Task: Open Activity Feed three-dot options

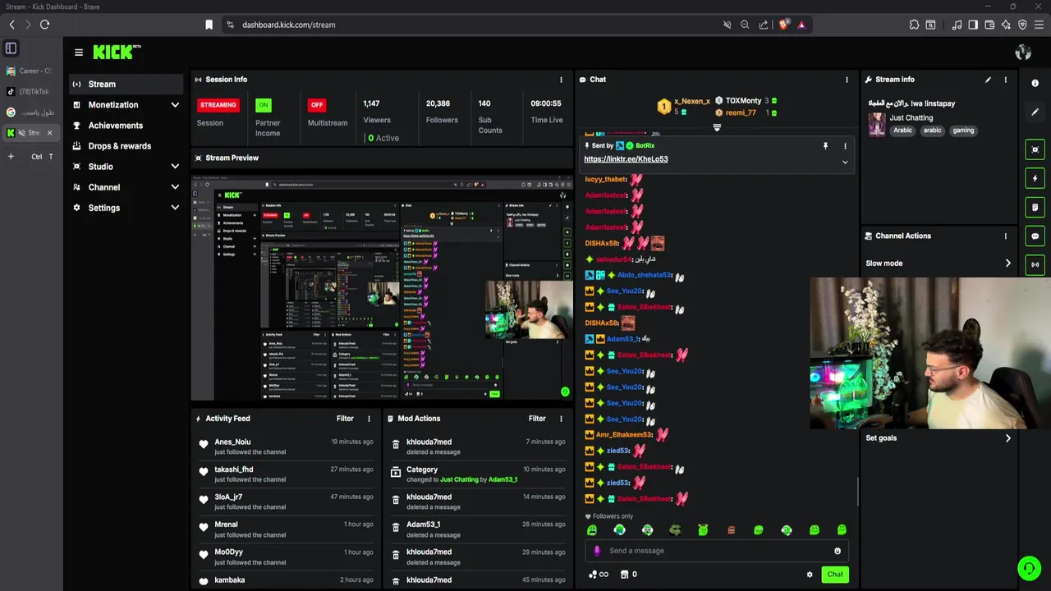Action: pos(369,419)
